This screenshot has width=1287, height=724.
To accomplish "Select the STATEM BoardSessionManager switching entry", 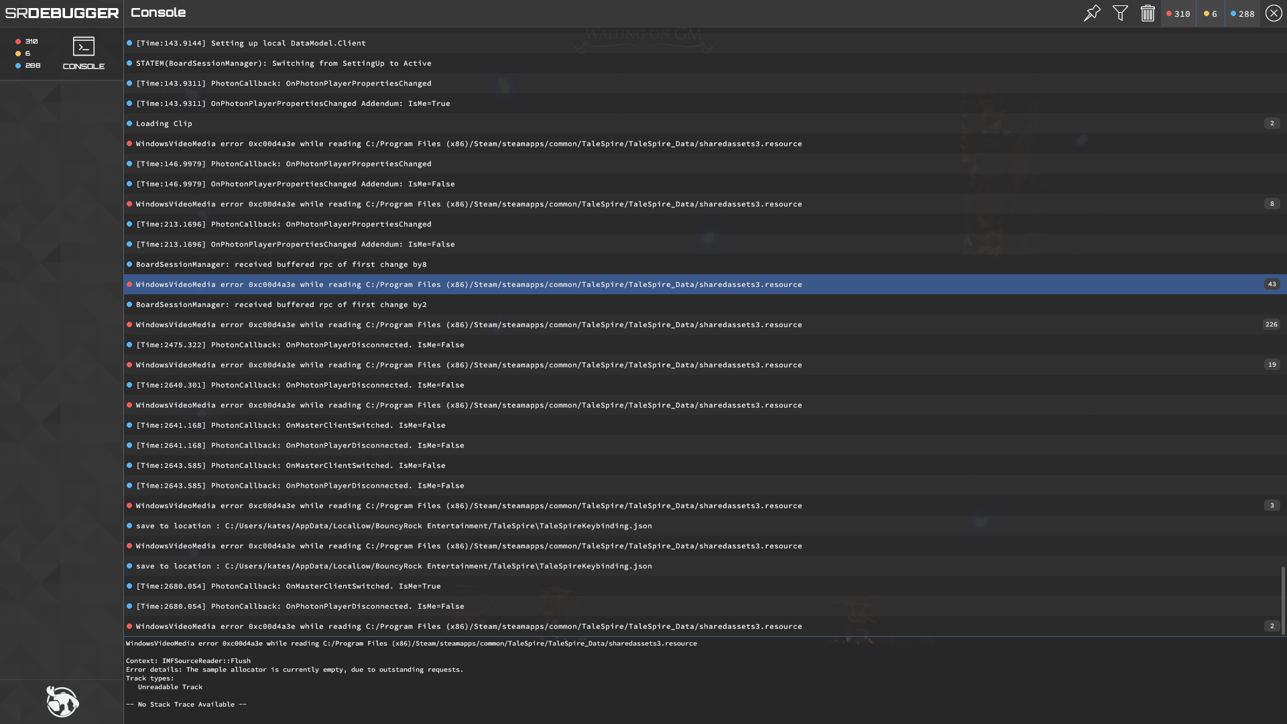I will pyautogui.click(x=704, y=63).
